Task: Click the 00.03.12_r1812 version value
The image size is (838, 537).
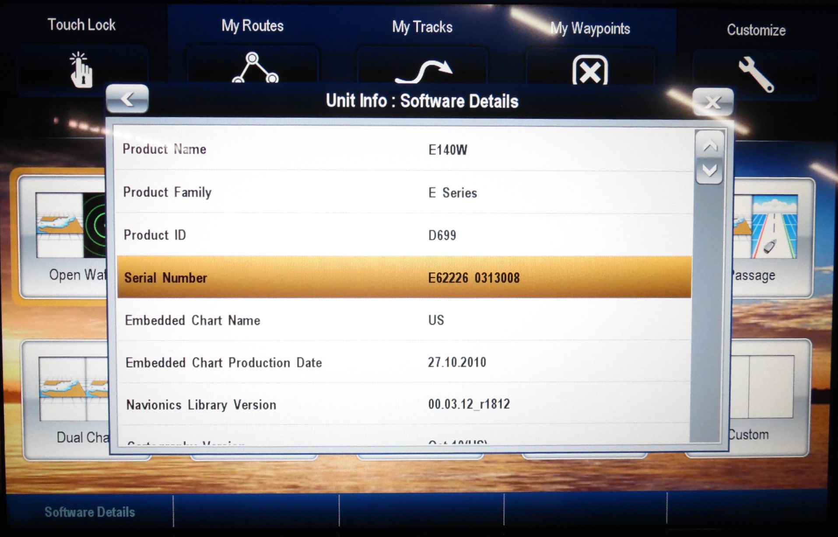Action: tap(469, 404)
